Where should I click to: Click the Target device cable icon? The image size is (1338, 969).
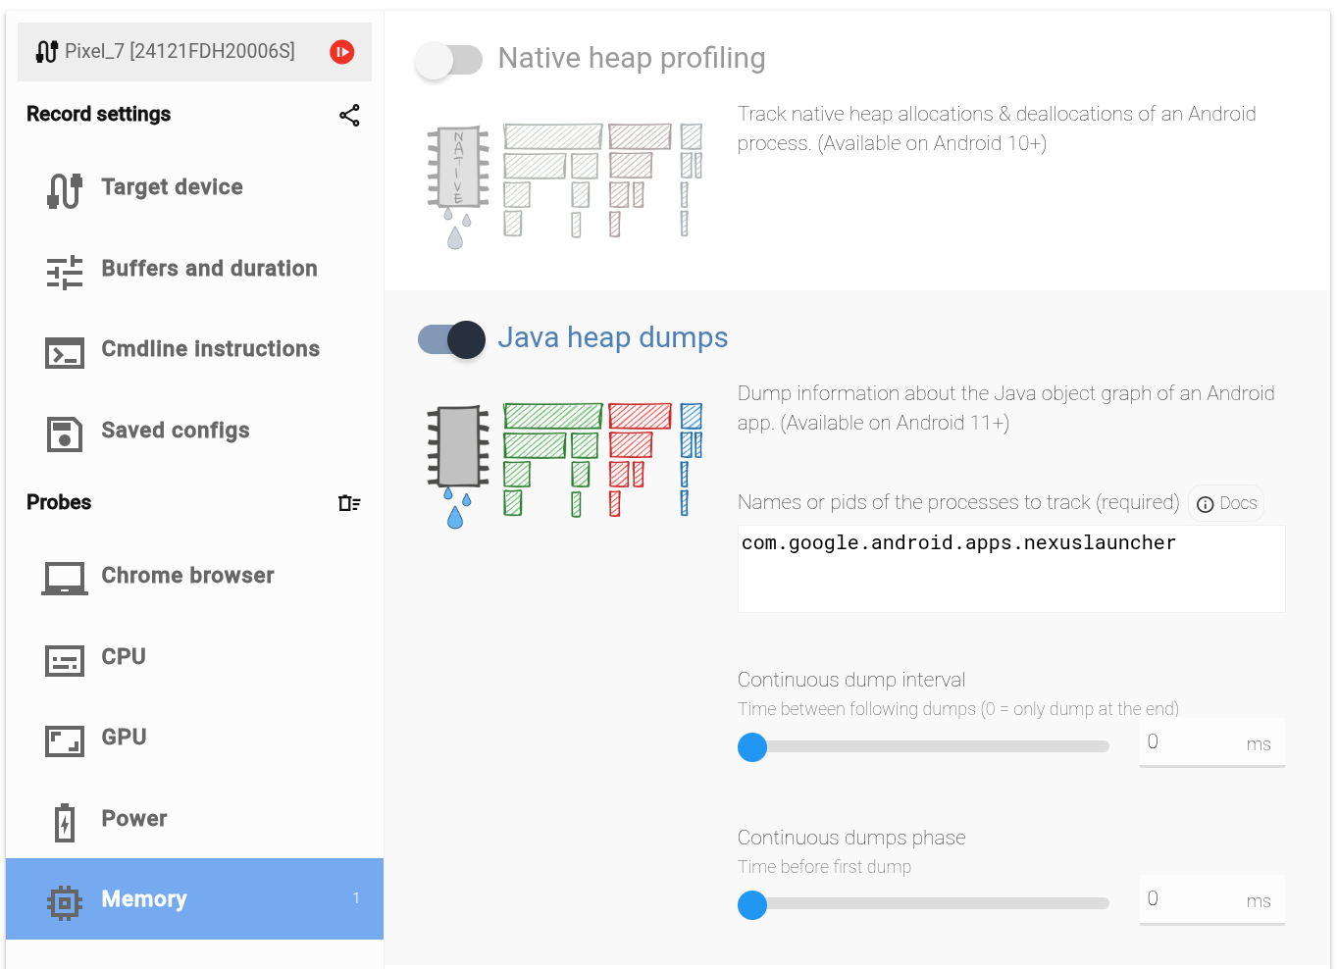(x=65, y=189)
